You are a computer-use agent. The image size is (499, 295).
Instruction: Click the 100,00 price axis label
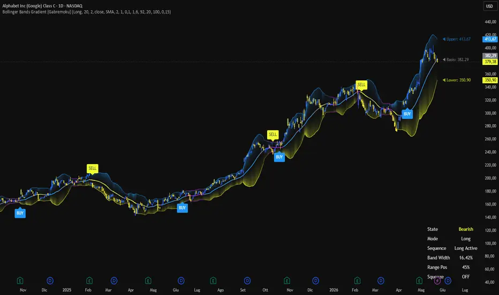490,243
